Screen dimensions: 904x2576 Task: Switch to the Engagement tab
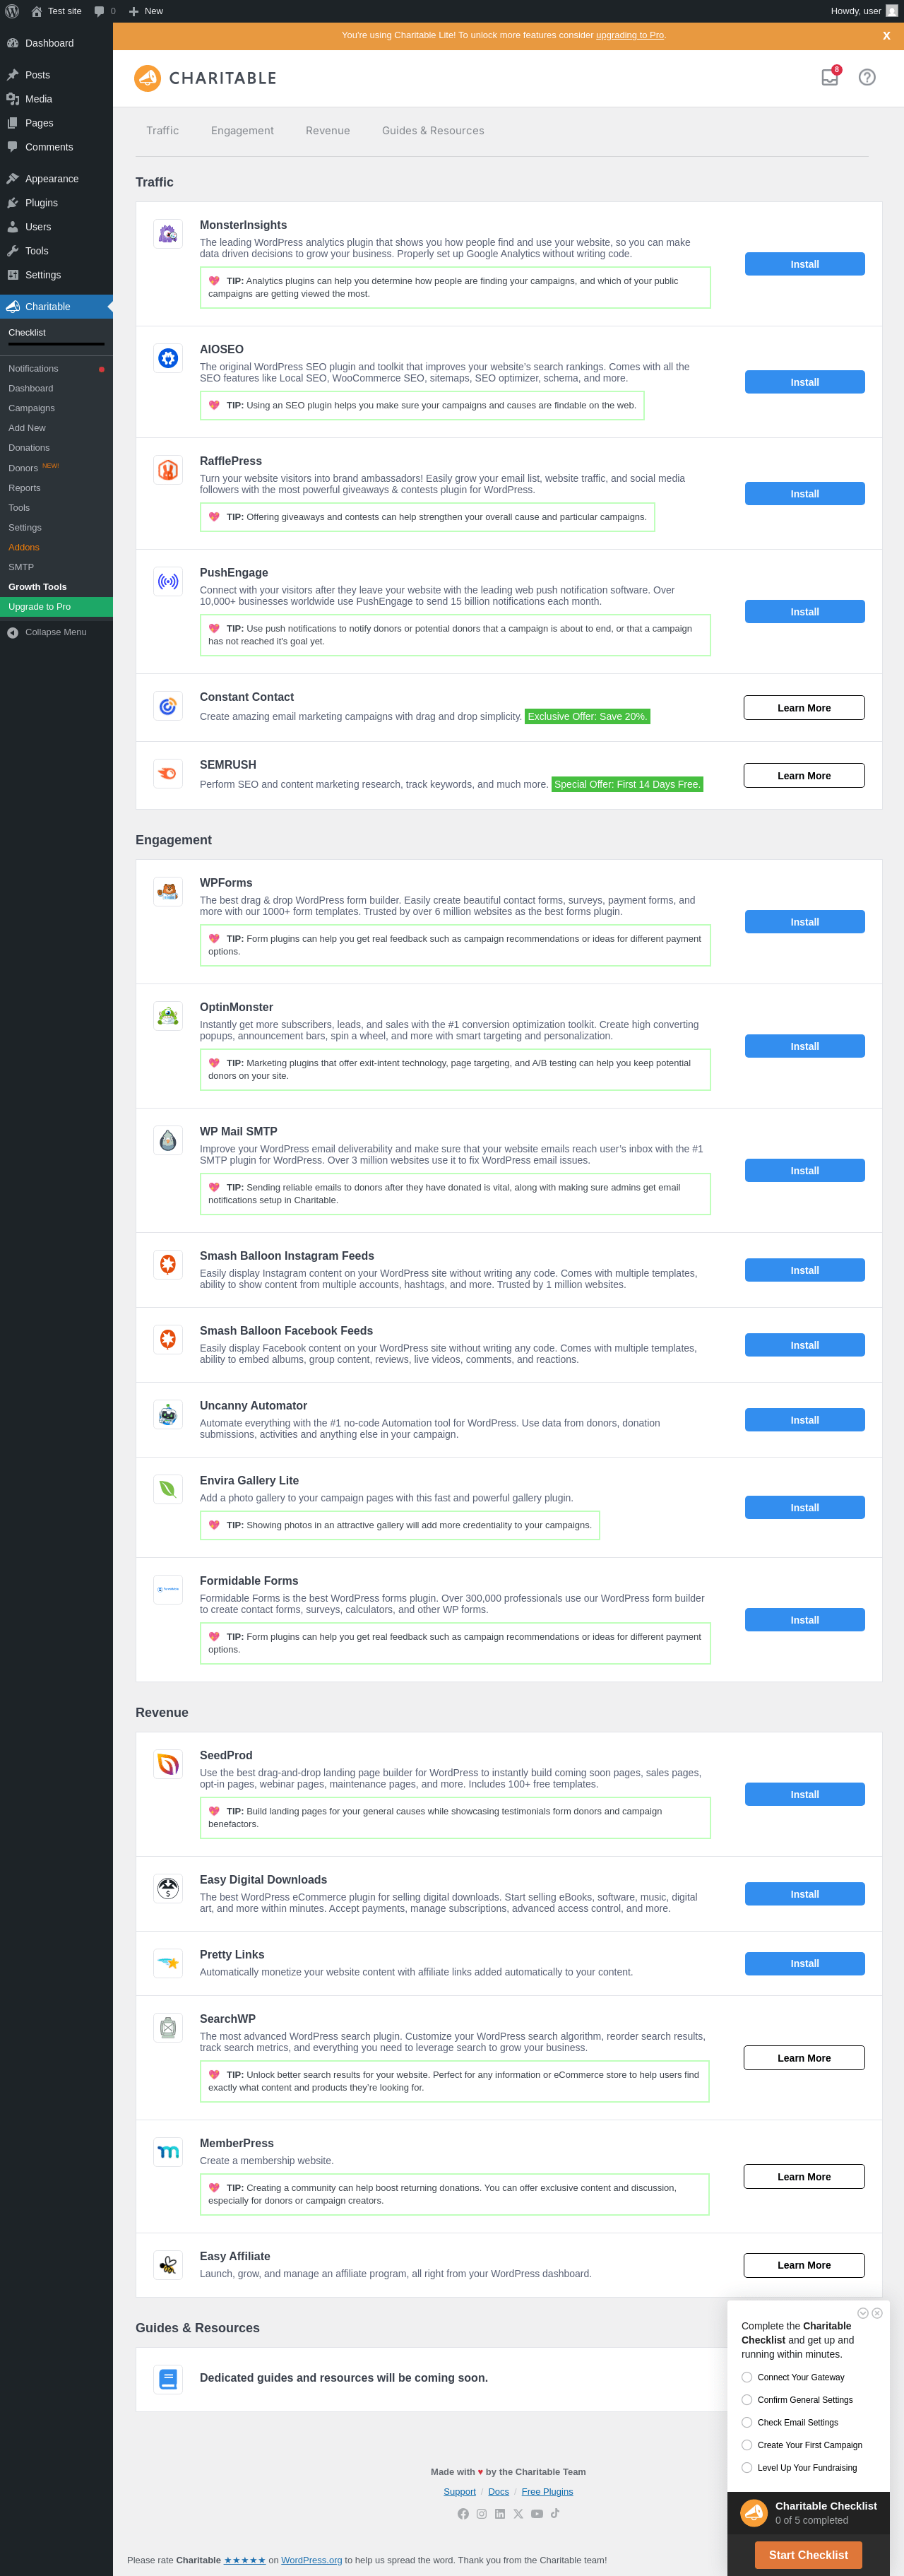pos(242,130)
